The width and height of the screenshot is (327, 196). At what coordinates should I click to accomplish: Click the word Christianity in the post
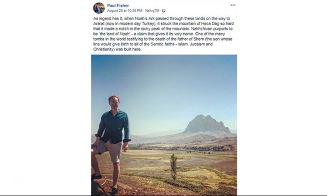[x=104, y=49]
